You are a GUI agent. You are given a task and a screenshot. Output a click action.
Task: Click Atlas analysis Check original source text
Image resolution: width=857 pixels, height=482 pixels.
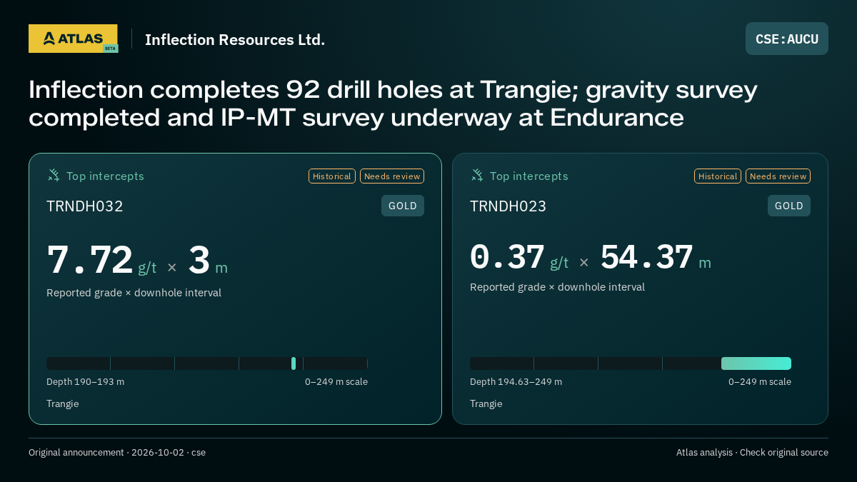click(x=752, y=453)
